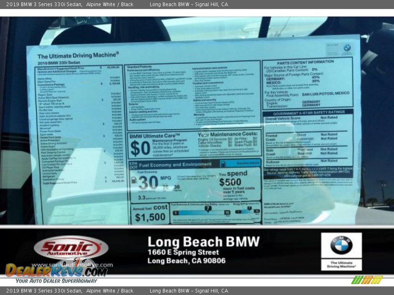Image resolution: width=394 pixels, height=295 pixels.
Task: Click the 'You spend $500' fuel cost text
Action: coord(233,178)
